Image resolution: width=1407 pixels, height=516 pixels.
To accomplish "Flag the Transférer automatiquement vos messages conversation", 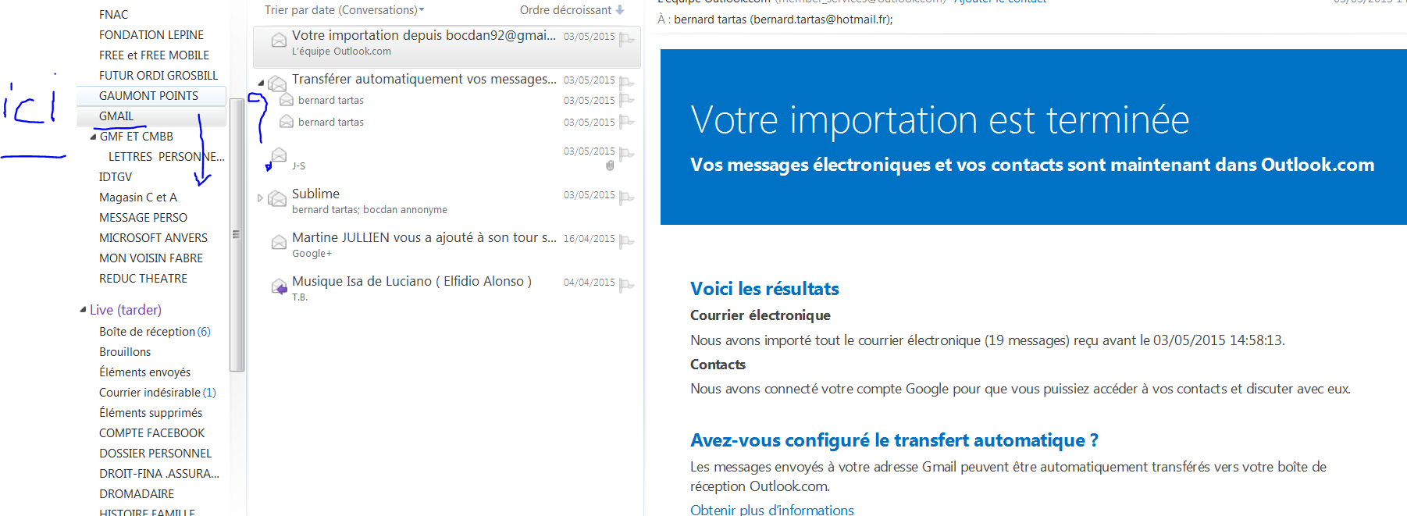I will [626, 83].
